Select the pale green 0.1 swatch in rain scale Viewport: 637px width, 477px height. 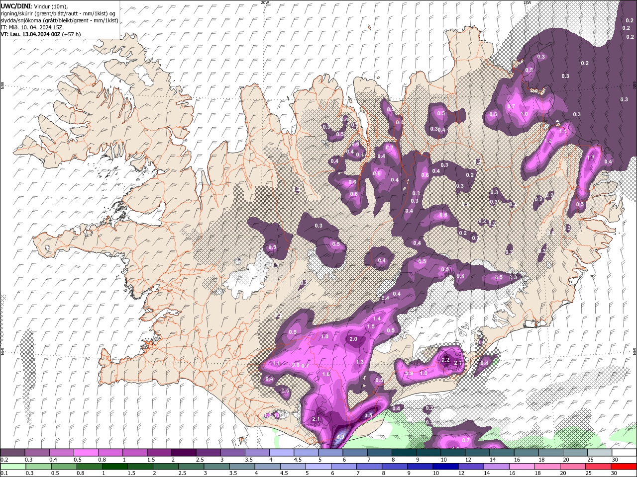coord(12,466)
